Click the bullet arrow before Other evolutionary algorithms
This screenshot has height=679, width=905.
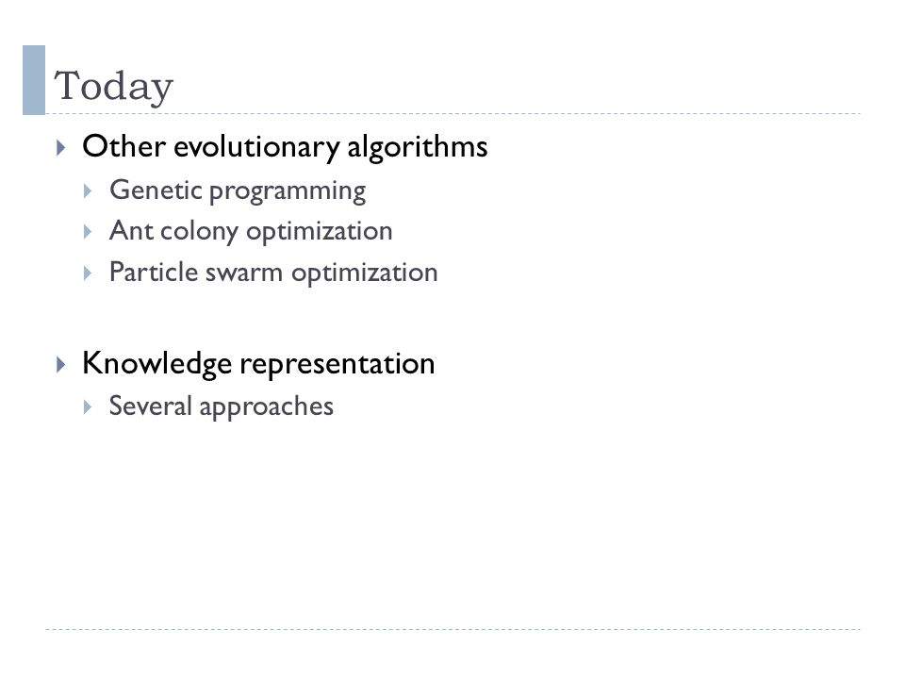60,148
